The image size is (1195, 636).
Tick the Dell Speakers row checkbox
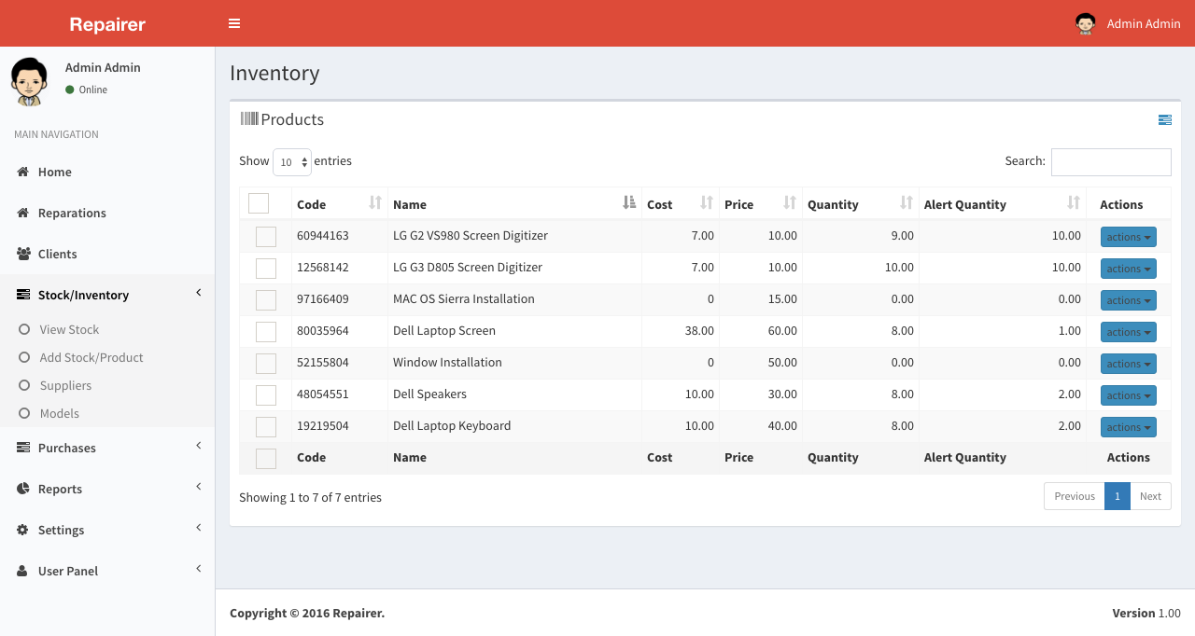click(x=266, y=395)
